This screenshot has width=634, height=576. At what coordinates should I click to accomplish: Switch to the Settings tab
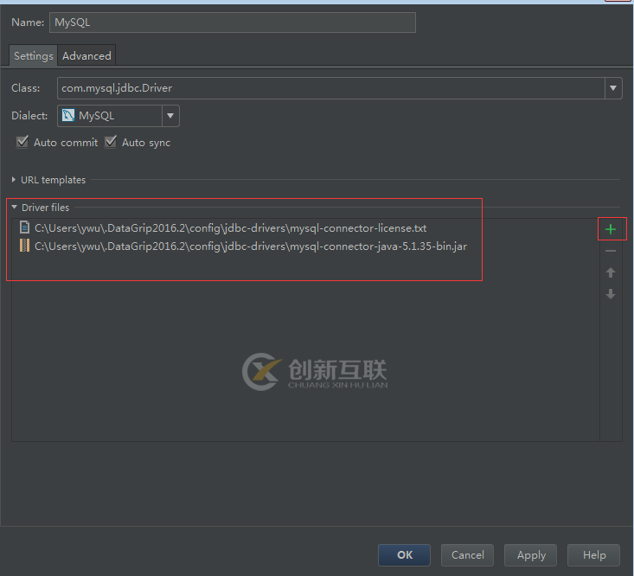point(33,55)
